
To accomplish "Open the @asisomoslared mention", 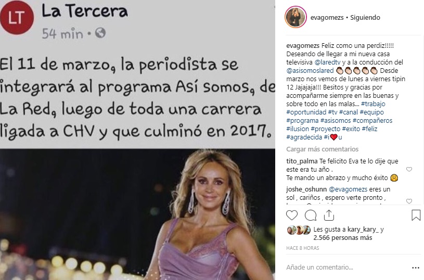I will (x=310, y=71).
